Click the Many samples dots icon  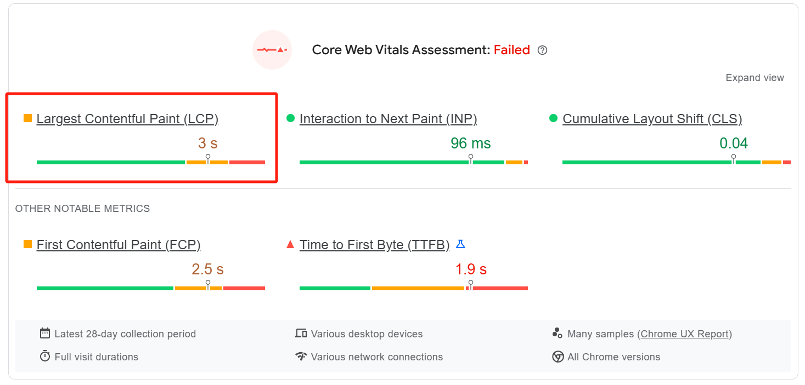[558, 334]
